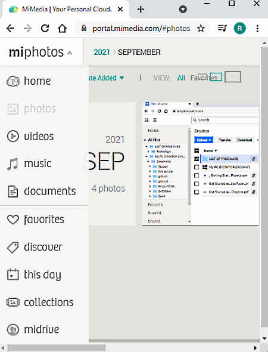Click the midrive person icon

point(13,330)
